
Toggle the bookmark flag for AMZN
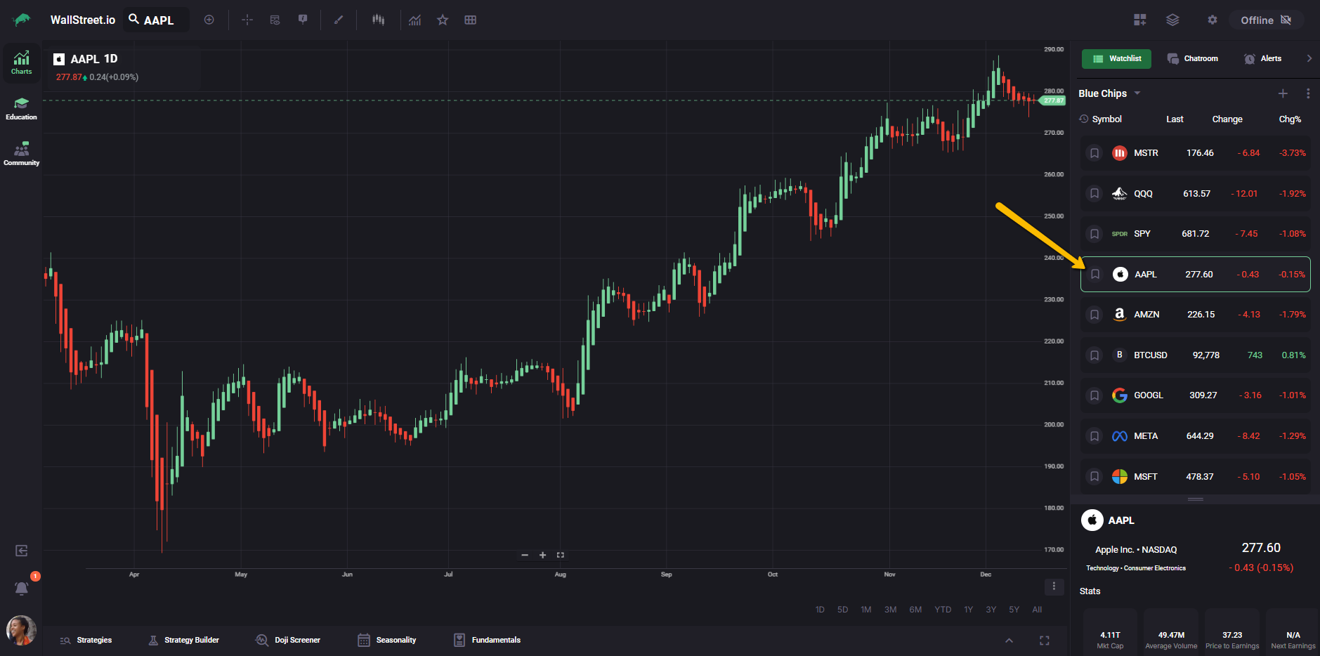1094,315
